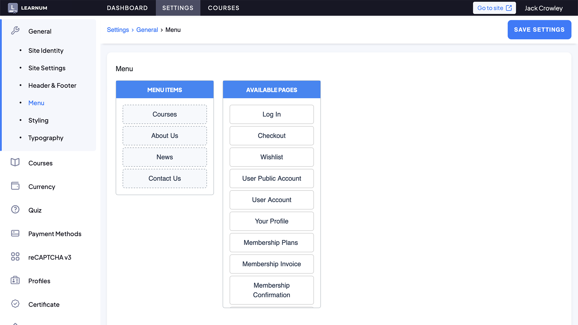The image size is (578, 325).
Task: Switch to the Dashboard tab
Action: tap(127, 8)
